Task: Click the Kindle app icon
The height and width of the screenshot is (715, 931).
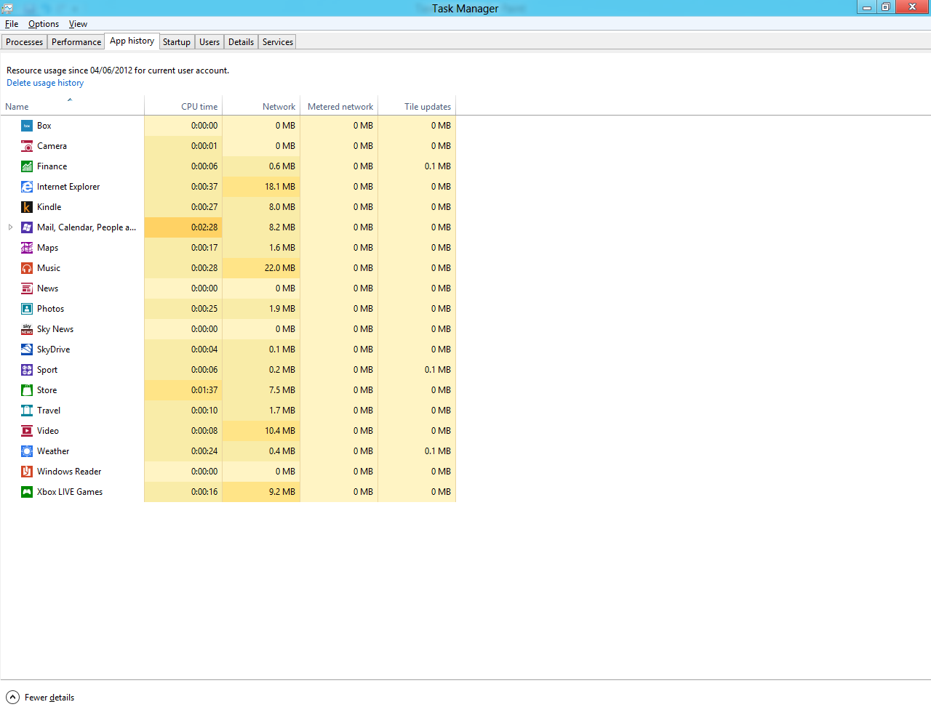Action: tap(27, 207)
